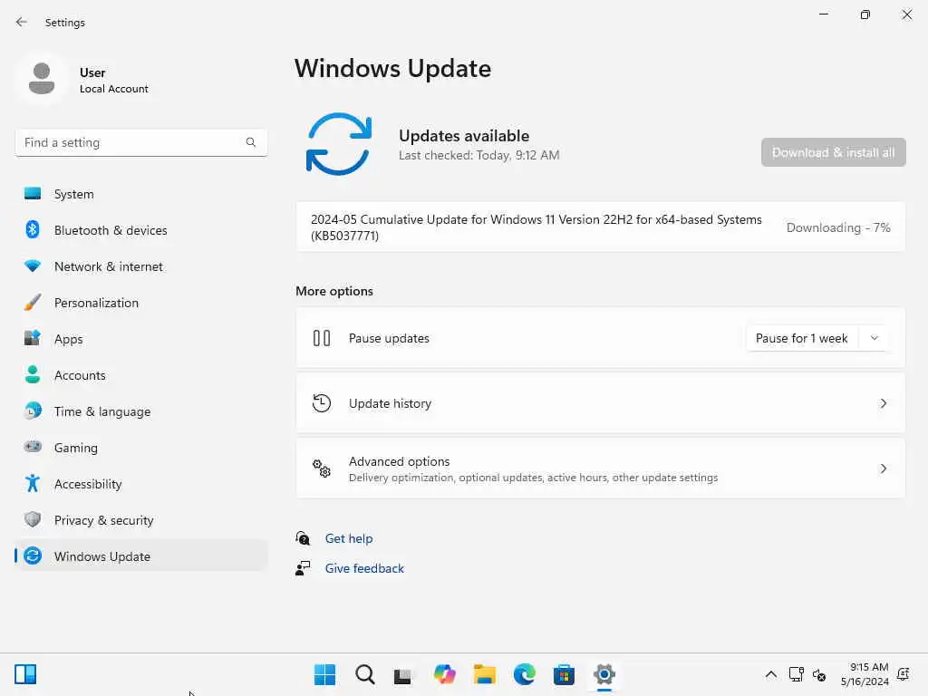Select Privacy & security
This screenshot has width=928, height=696.
(x=140, y=519)
